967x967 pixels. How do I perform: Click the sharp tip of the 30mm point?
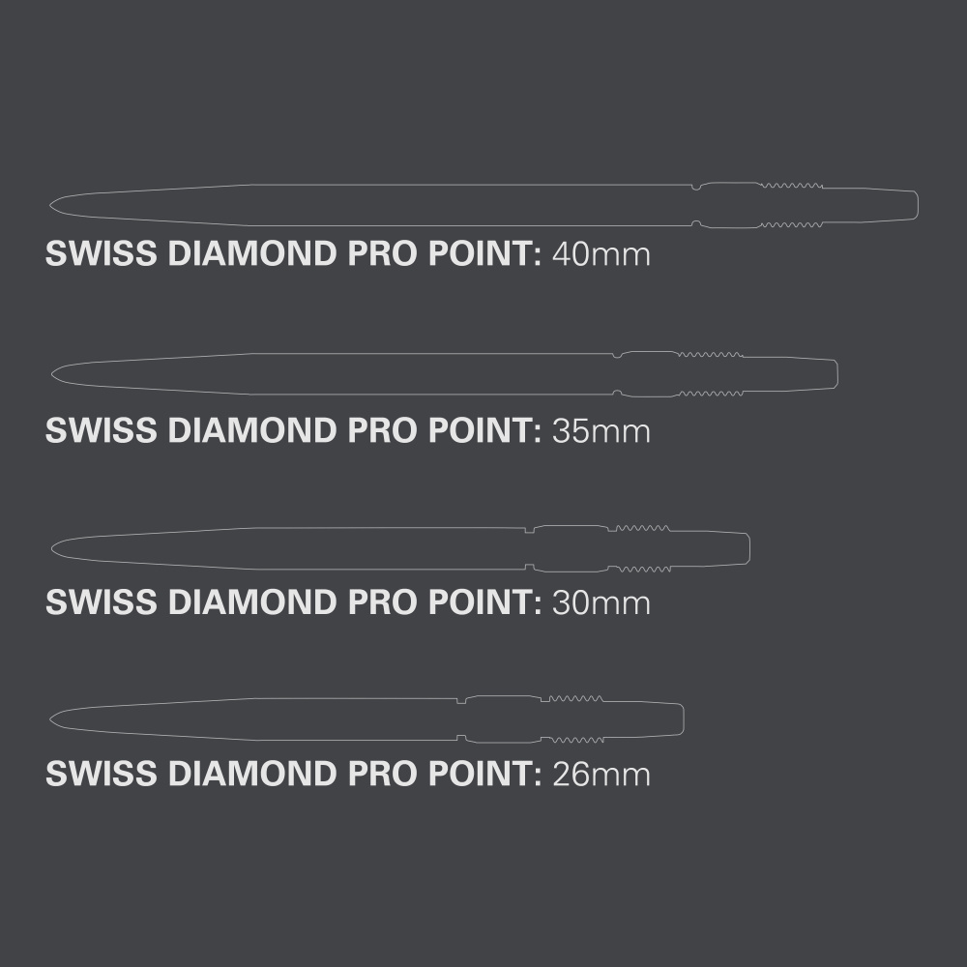(54, 548)
